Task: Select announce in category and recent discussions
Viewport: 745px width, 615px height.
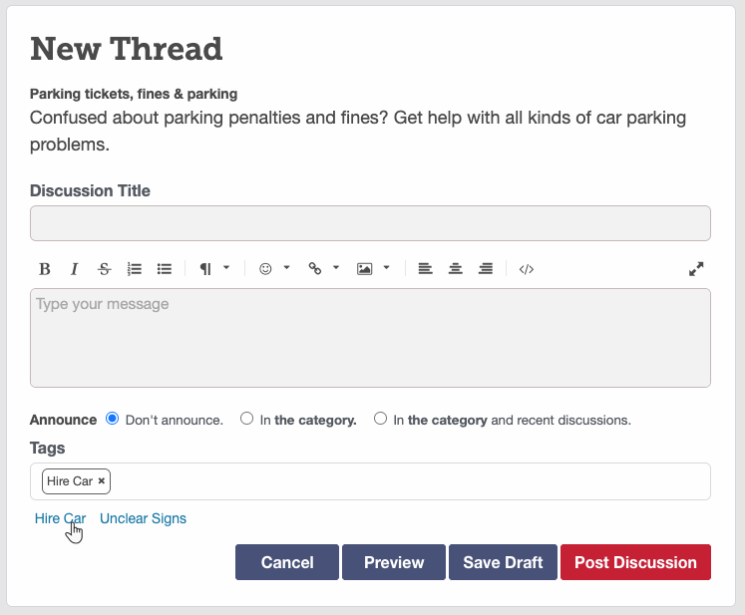Action: click(x=380, y=420)
